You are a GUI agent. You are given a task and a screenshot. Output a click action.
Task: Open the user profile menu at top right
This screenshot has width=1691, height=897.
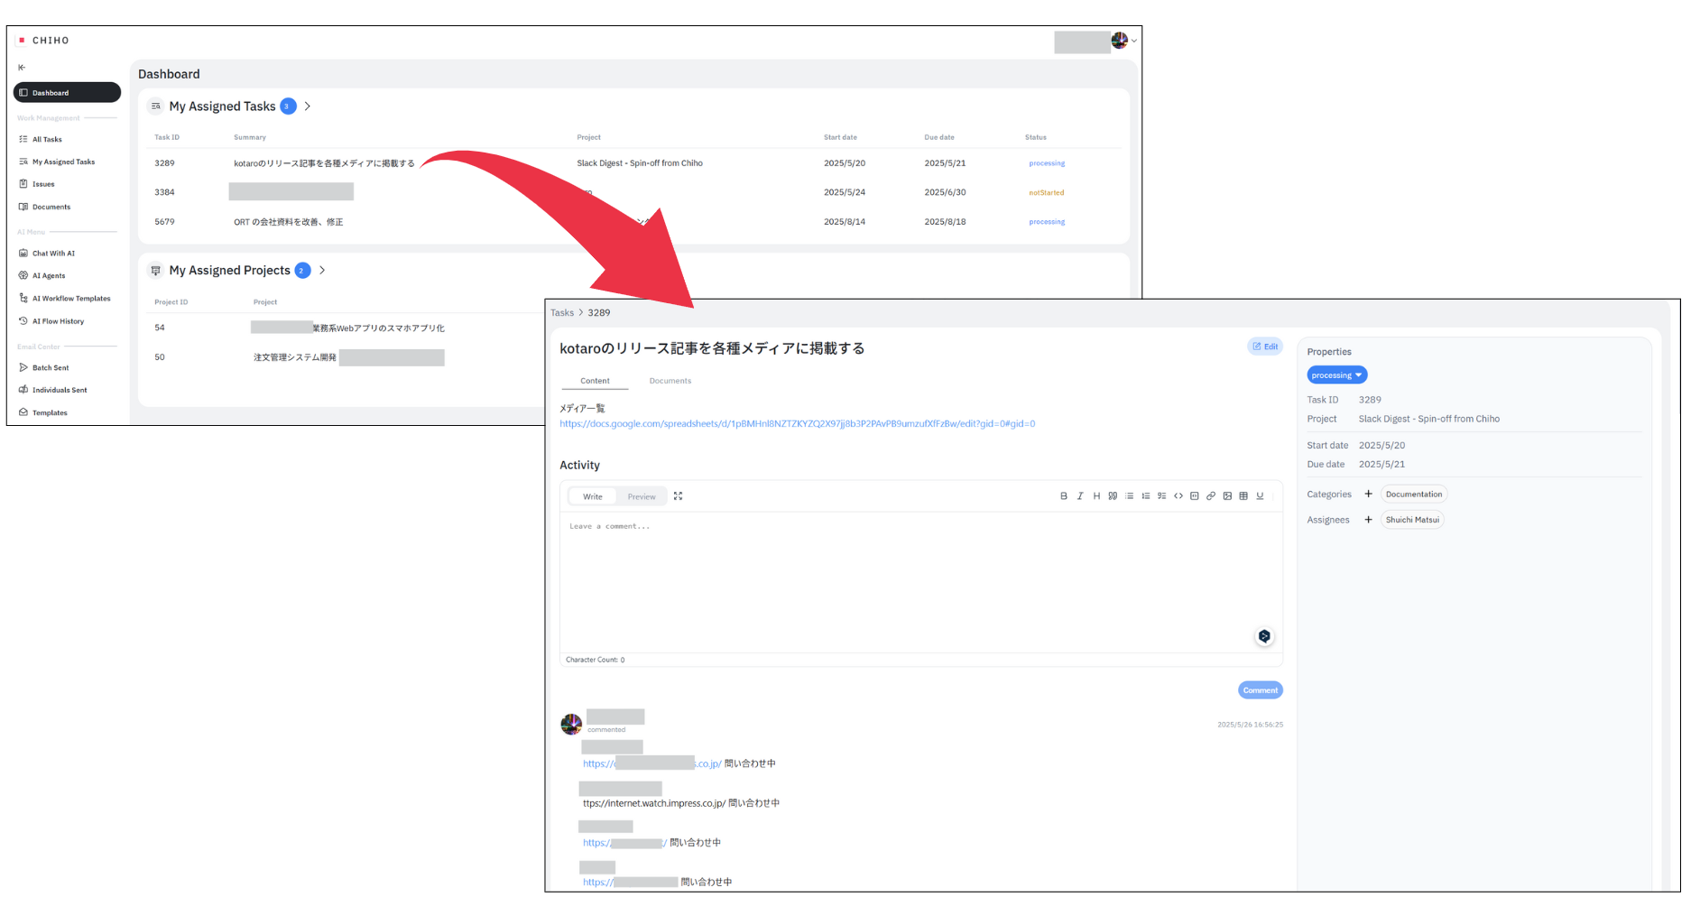[1123, 41]
